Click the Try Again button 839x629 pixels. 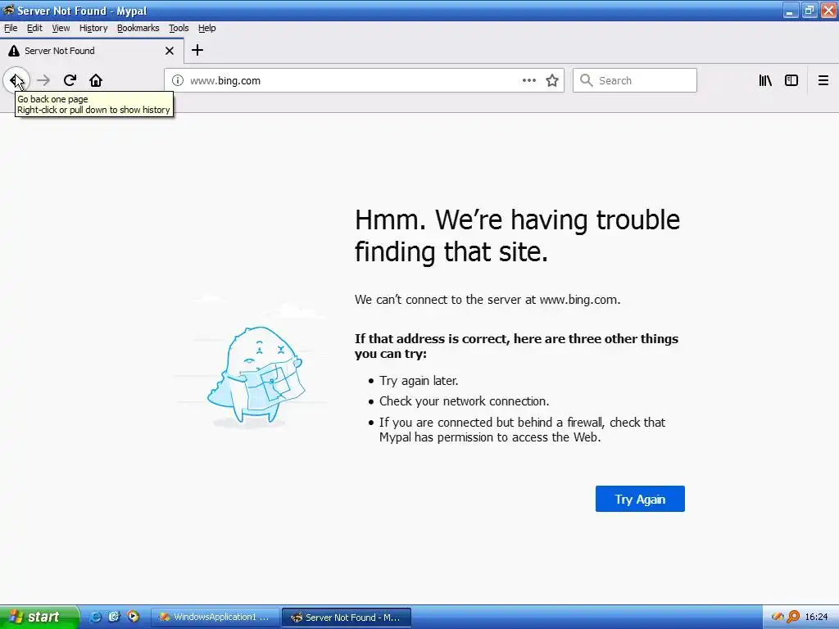pyautogui.click(x=640, y=499)
